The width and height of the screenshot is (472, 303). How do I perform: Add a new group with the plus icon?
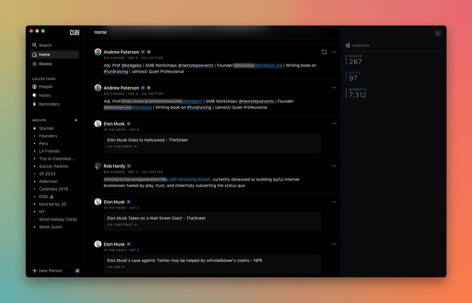(x=76, y=120)
